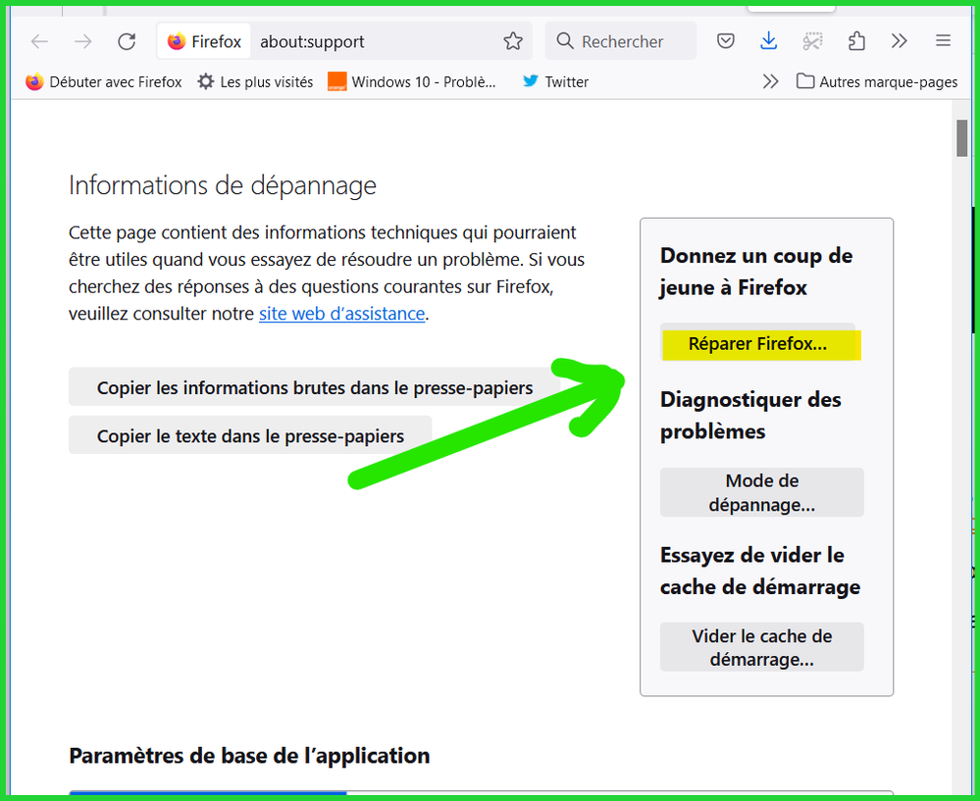Image resolution: width=980 pixels, height=801 pixels.
Task: Open the Windows 10 - Problè... bookmark
Action: 412,81
